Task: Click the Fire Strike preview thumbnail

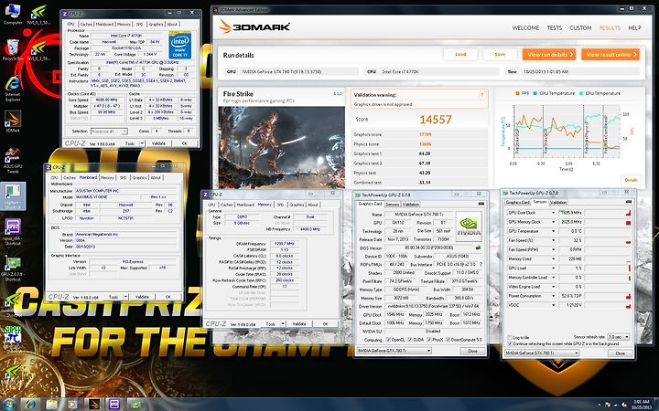Action: point(282,147)
